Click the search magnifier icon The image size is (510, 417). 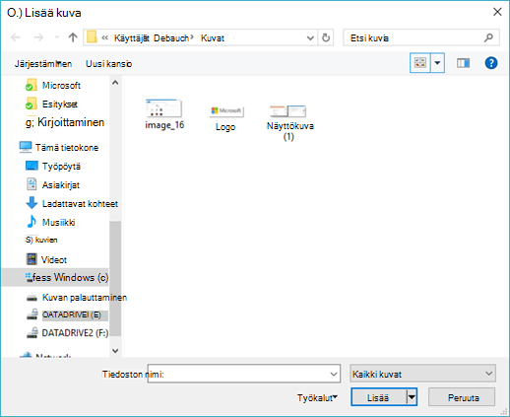[x=488, y=37]
